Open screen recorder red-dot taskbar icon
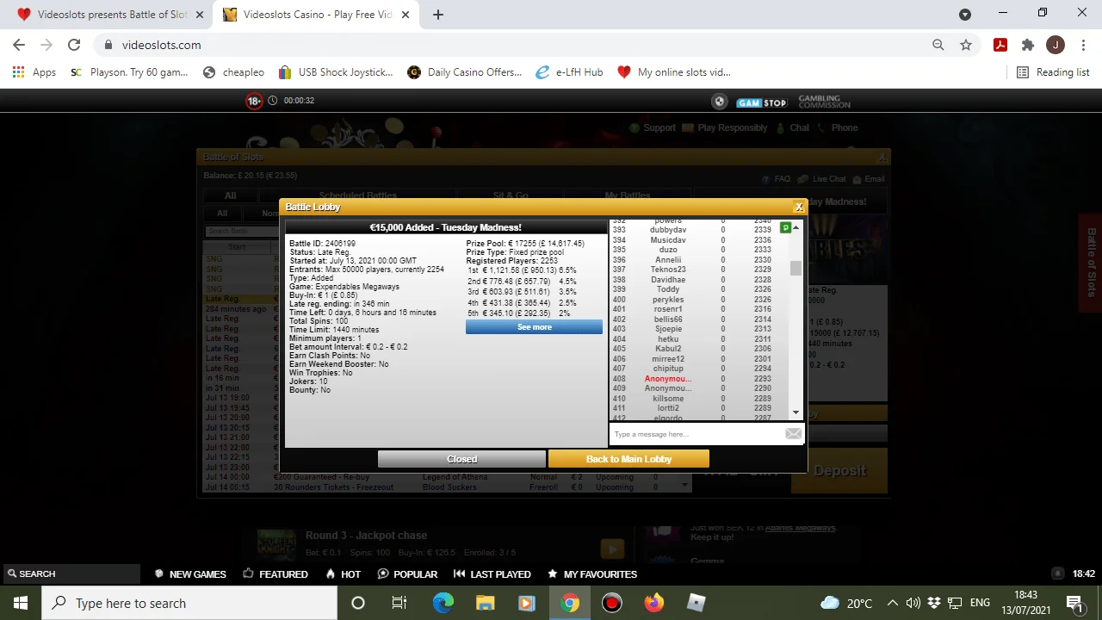1102x620 pixels. tap(612, 603)
